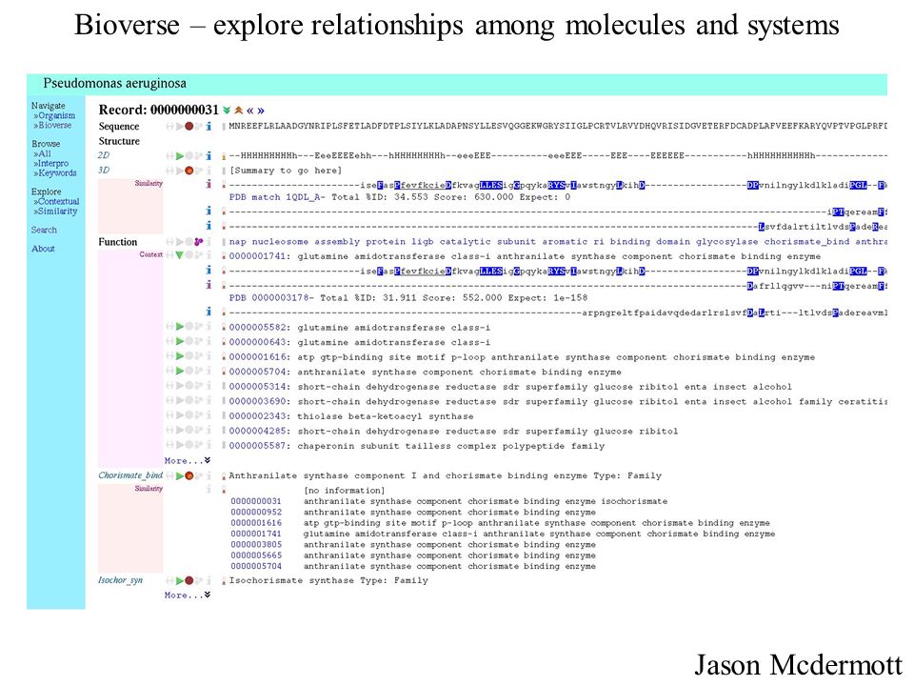This screenshot has width=914, height=686.
Task: Open the 3D structure link
Action: (104, 171)
